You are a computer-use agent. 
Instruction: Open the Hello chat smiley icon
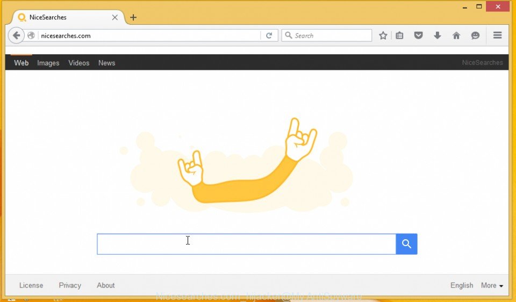pyautogui.click(x=475, y=35)
